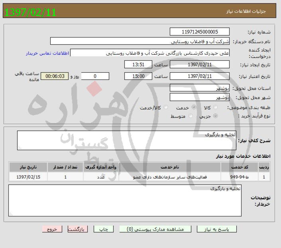Image resolution: width=281 pixels, height=248 pixels.
Task: Click the اطلاعات خدمات مورد نیاز heading
Action: 243,156
